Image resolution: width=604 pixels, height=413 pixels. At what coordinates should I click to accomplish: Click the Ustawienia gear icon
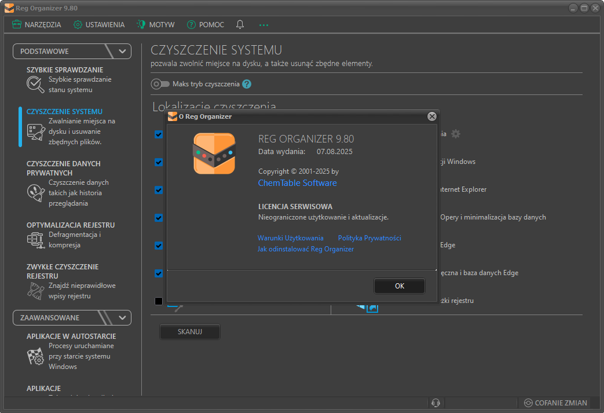click(78, 25)
